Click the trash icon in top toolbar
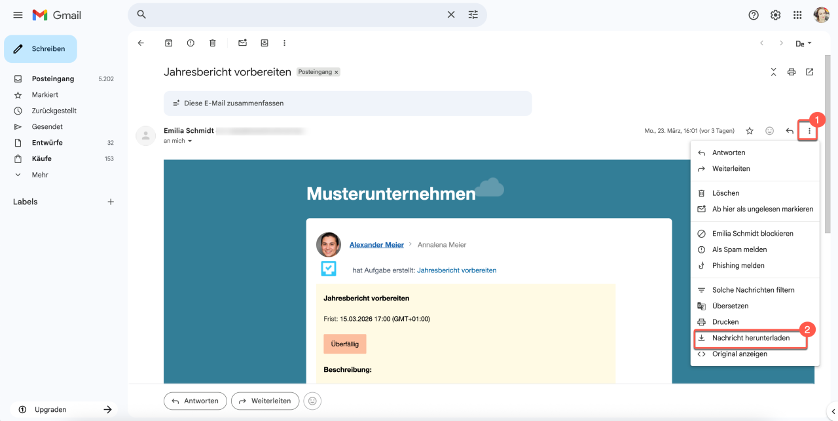Image resolution: width=838 pixels, height=421 pixels. coord(212,43)
